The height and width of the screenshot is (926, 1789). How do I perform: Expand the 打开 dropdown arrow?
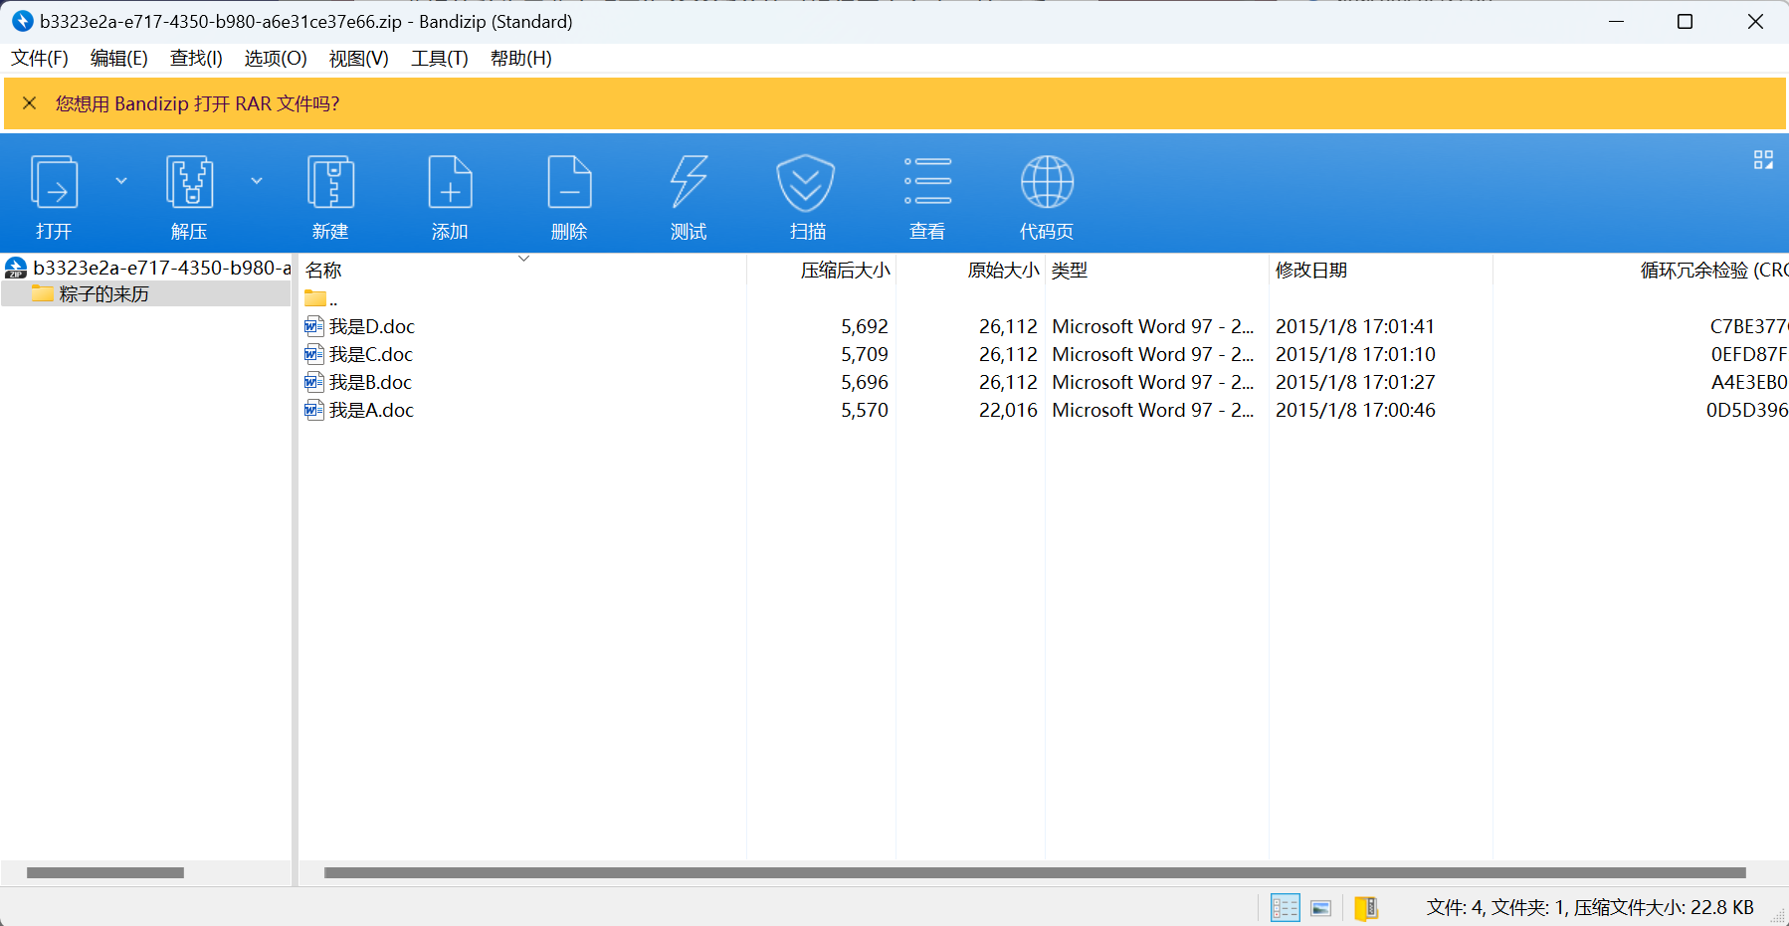pos(121,181)
